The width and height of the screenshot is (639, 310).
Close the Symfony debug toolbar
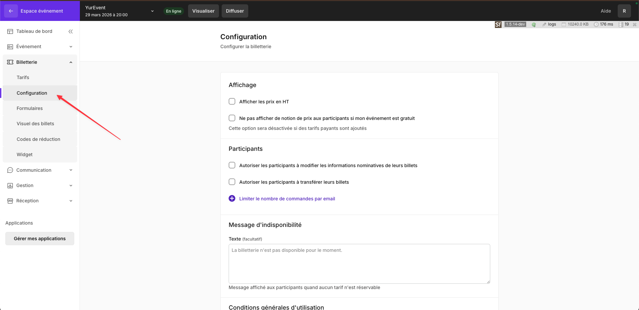click(635, 24)
